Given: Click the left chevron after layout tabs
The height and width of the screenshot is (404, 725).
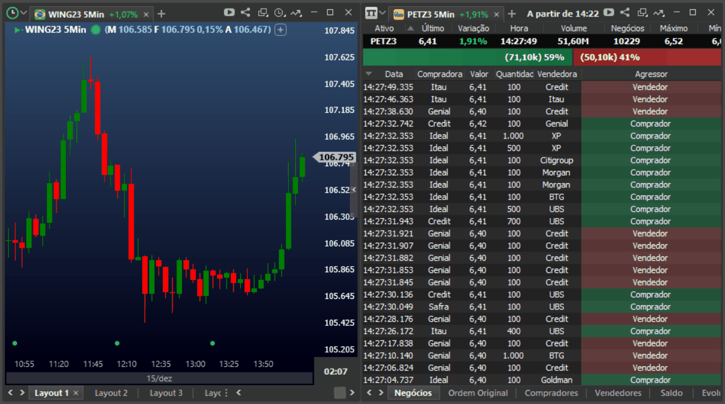Looking at the screenshot, I should [x=239, y=392].
